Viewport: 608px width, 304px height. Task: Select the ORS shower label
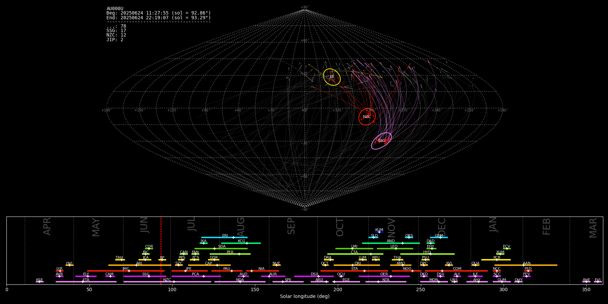coord(409,236)
